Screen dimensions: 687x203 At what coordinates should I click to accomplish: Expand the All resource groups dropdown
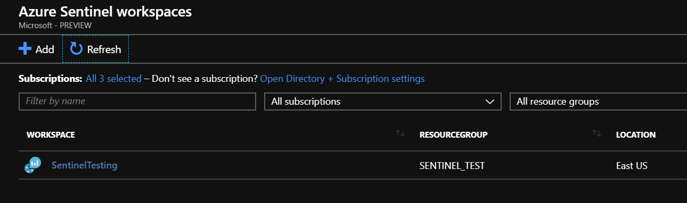pos(598,101)
